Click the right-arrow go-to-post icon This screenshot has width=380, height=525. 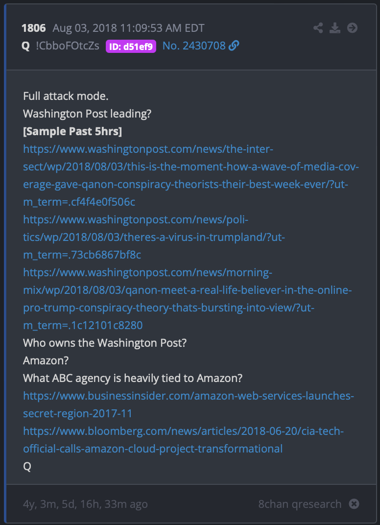pos(352,28)
